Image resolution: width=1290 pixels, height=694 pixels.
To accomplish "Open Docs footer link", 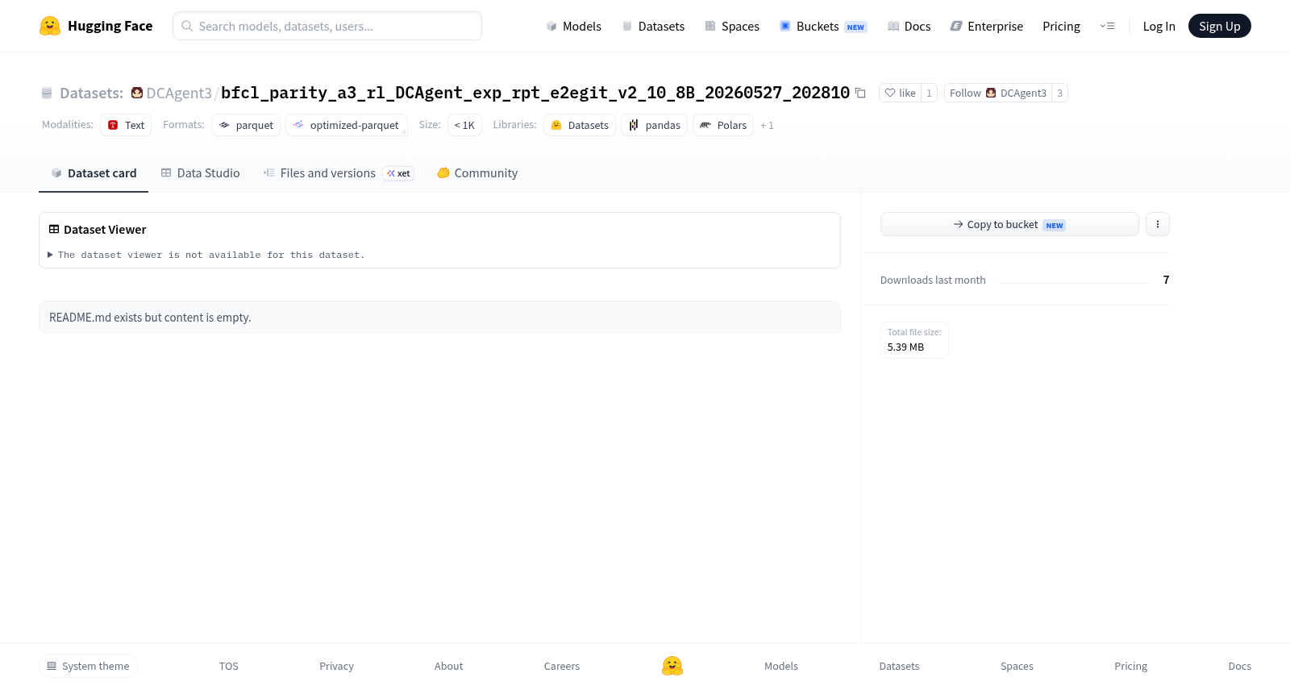I will (x=1239, y=666).
